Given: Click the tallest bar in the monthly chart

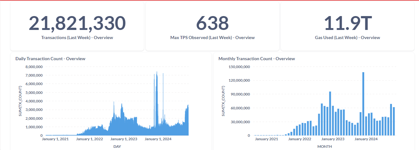Looking at the screenshot, I should coord(363,104).
